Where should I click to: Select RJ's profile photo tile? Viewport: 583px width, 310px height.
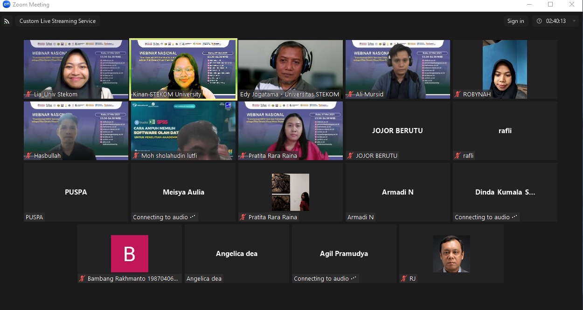[x=451, y=254]
